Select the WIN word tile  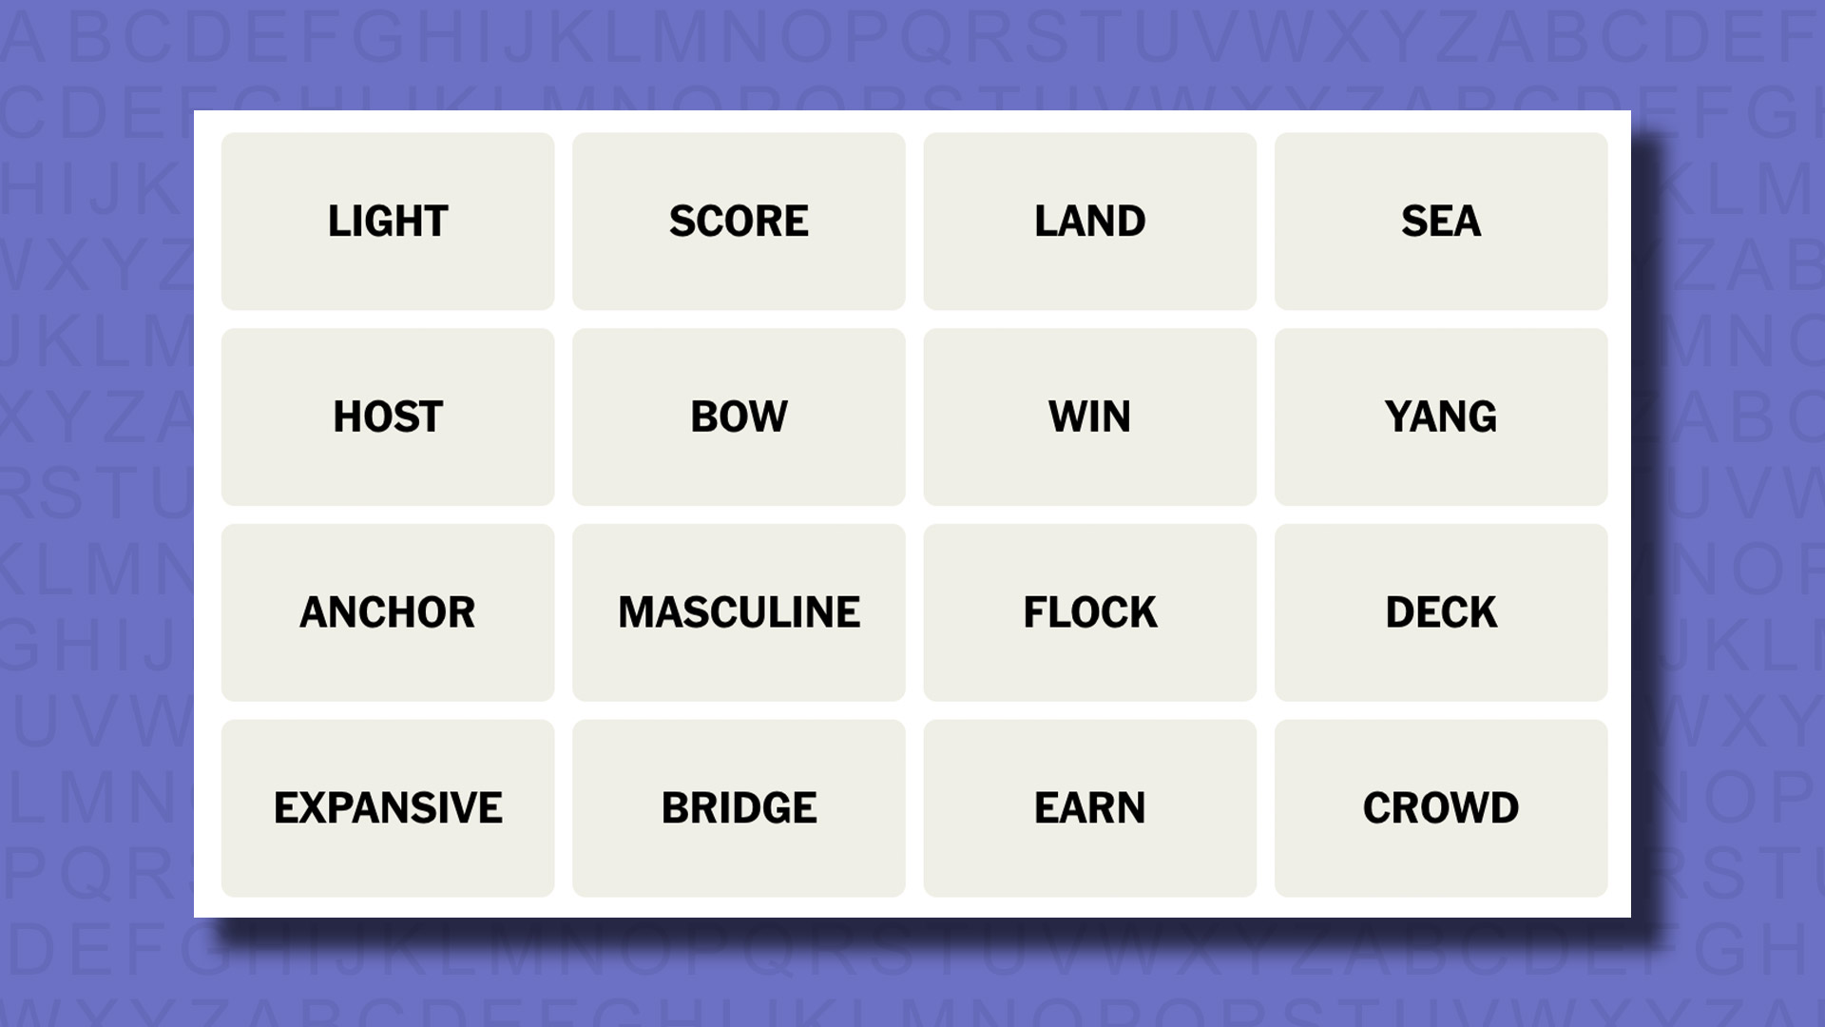point(1088,417)
